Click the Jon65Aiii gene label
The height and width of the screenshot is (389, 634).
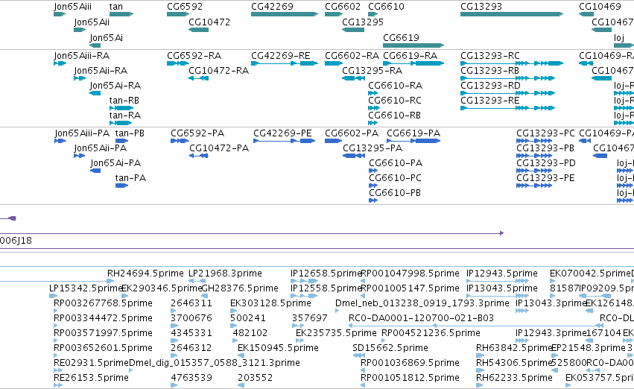click(x=73, y=7)
